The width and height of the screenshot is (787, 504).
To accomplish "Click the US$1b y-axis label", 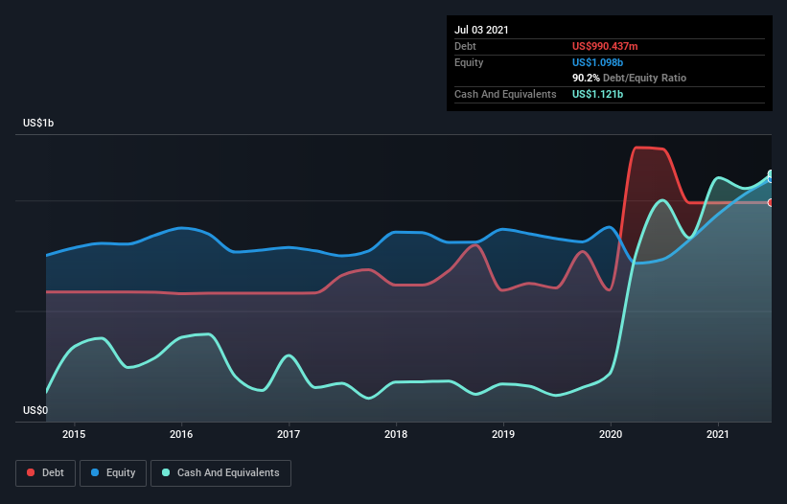I will [38, 124].
